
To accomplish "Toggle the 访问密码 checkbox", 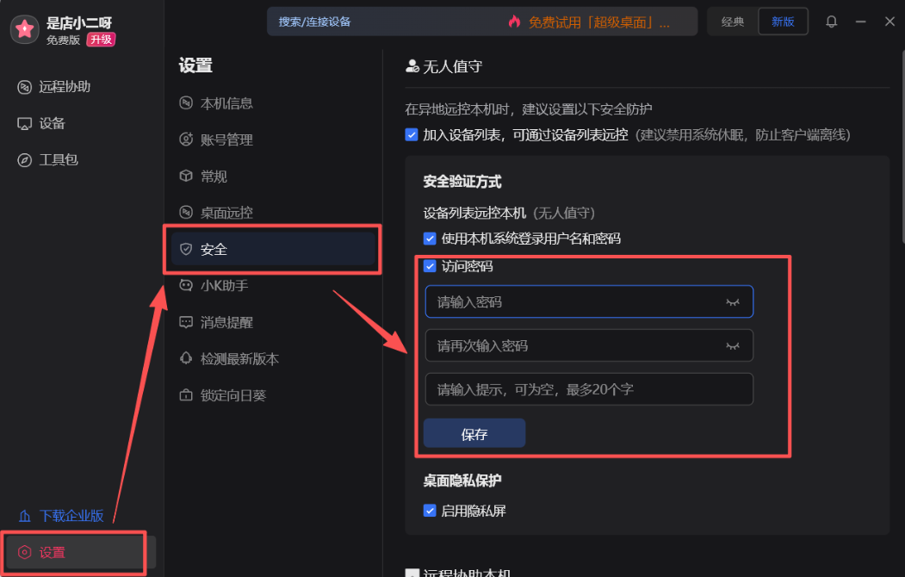I will tap(430, 266).
